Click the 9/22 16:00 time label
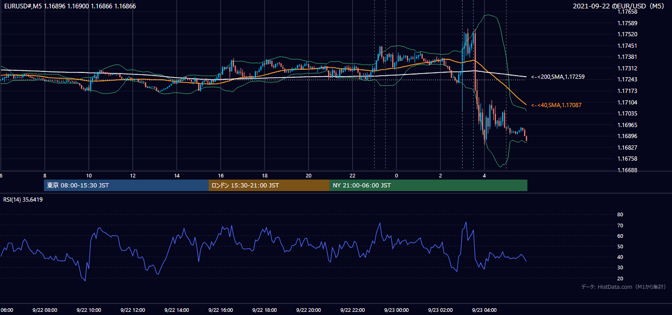The image size is (672, 315). pos(220,310)
